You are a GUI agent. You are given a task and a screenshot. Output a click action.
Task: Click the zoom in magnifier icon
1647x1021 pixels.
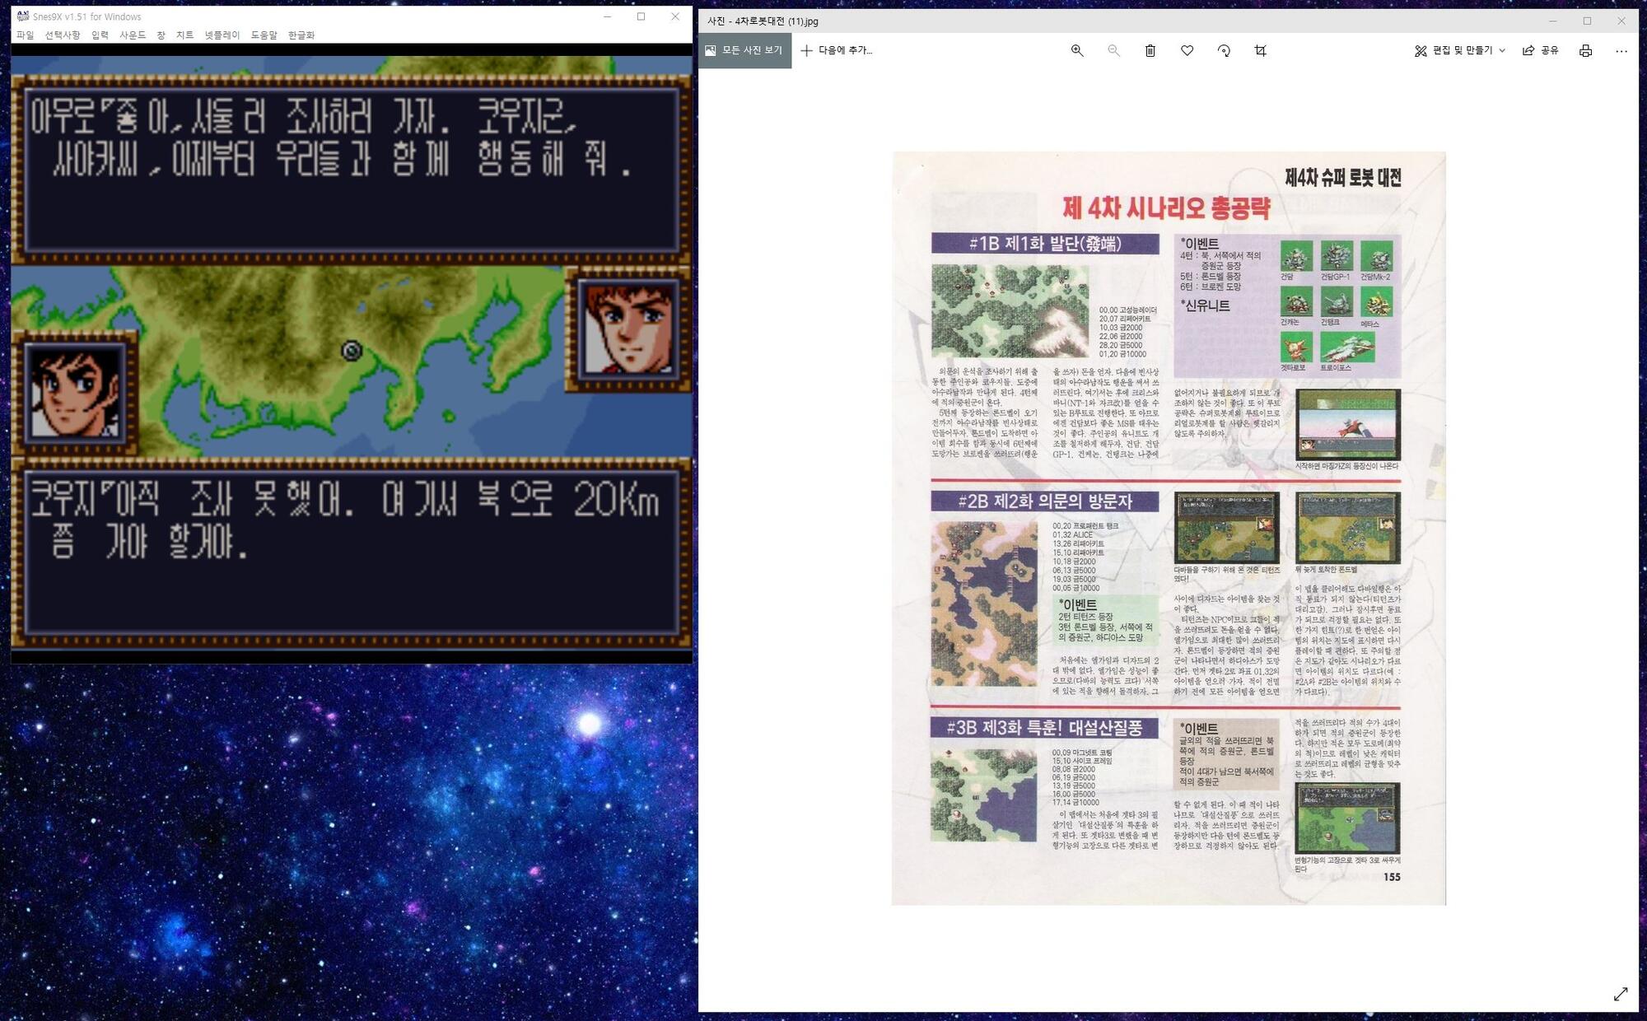coord(1077,51)
